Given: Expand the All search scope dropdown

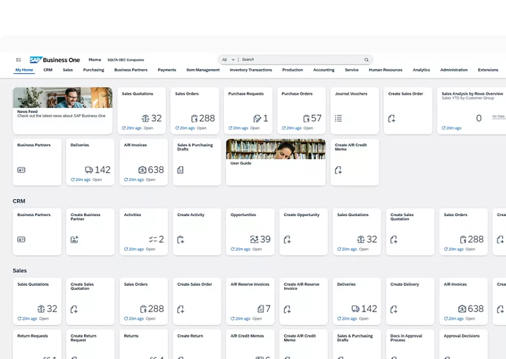Looking at the screenshot, I should 228,59.
